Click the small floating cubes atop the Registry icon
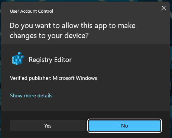The image size is (172, 138). (x=21, y=55)
